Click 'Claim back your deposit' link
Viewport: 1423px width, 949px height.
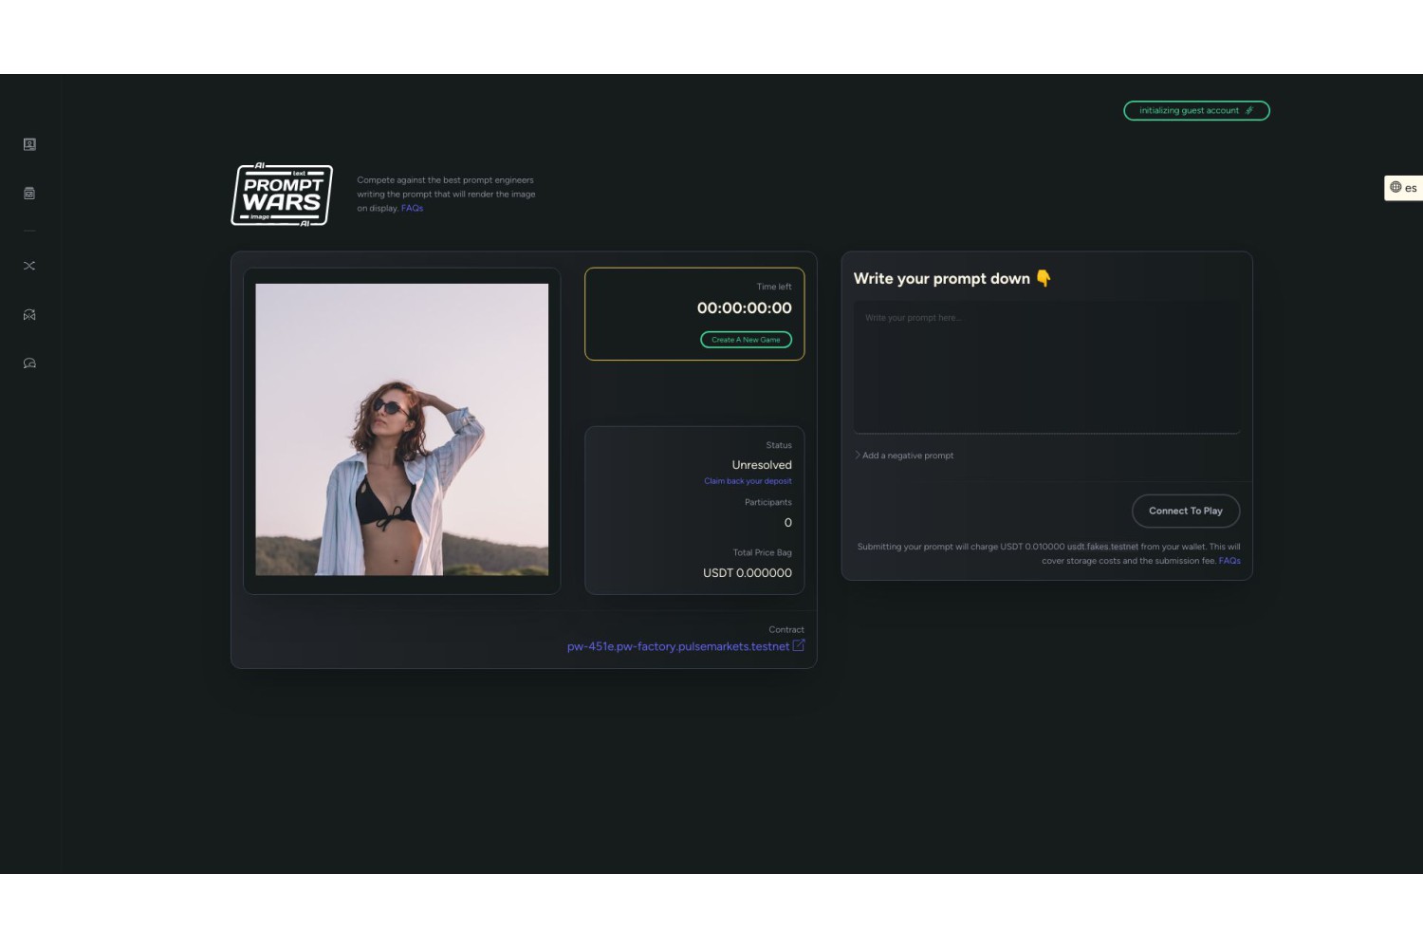748,481
